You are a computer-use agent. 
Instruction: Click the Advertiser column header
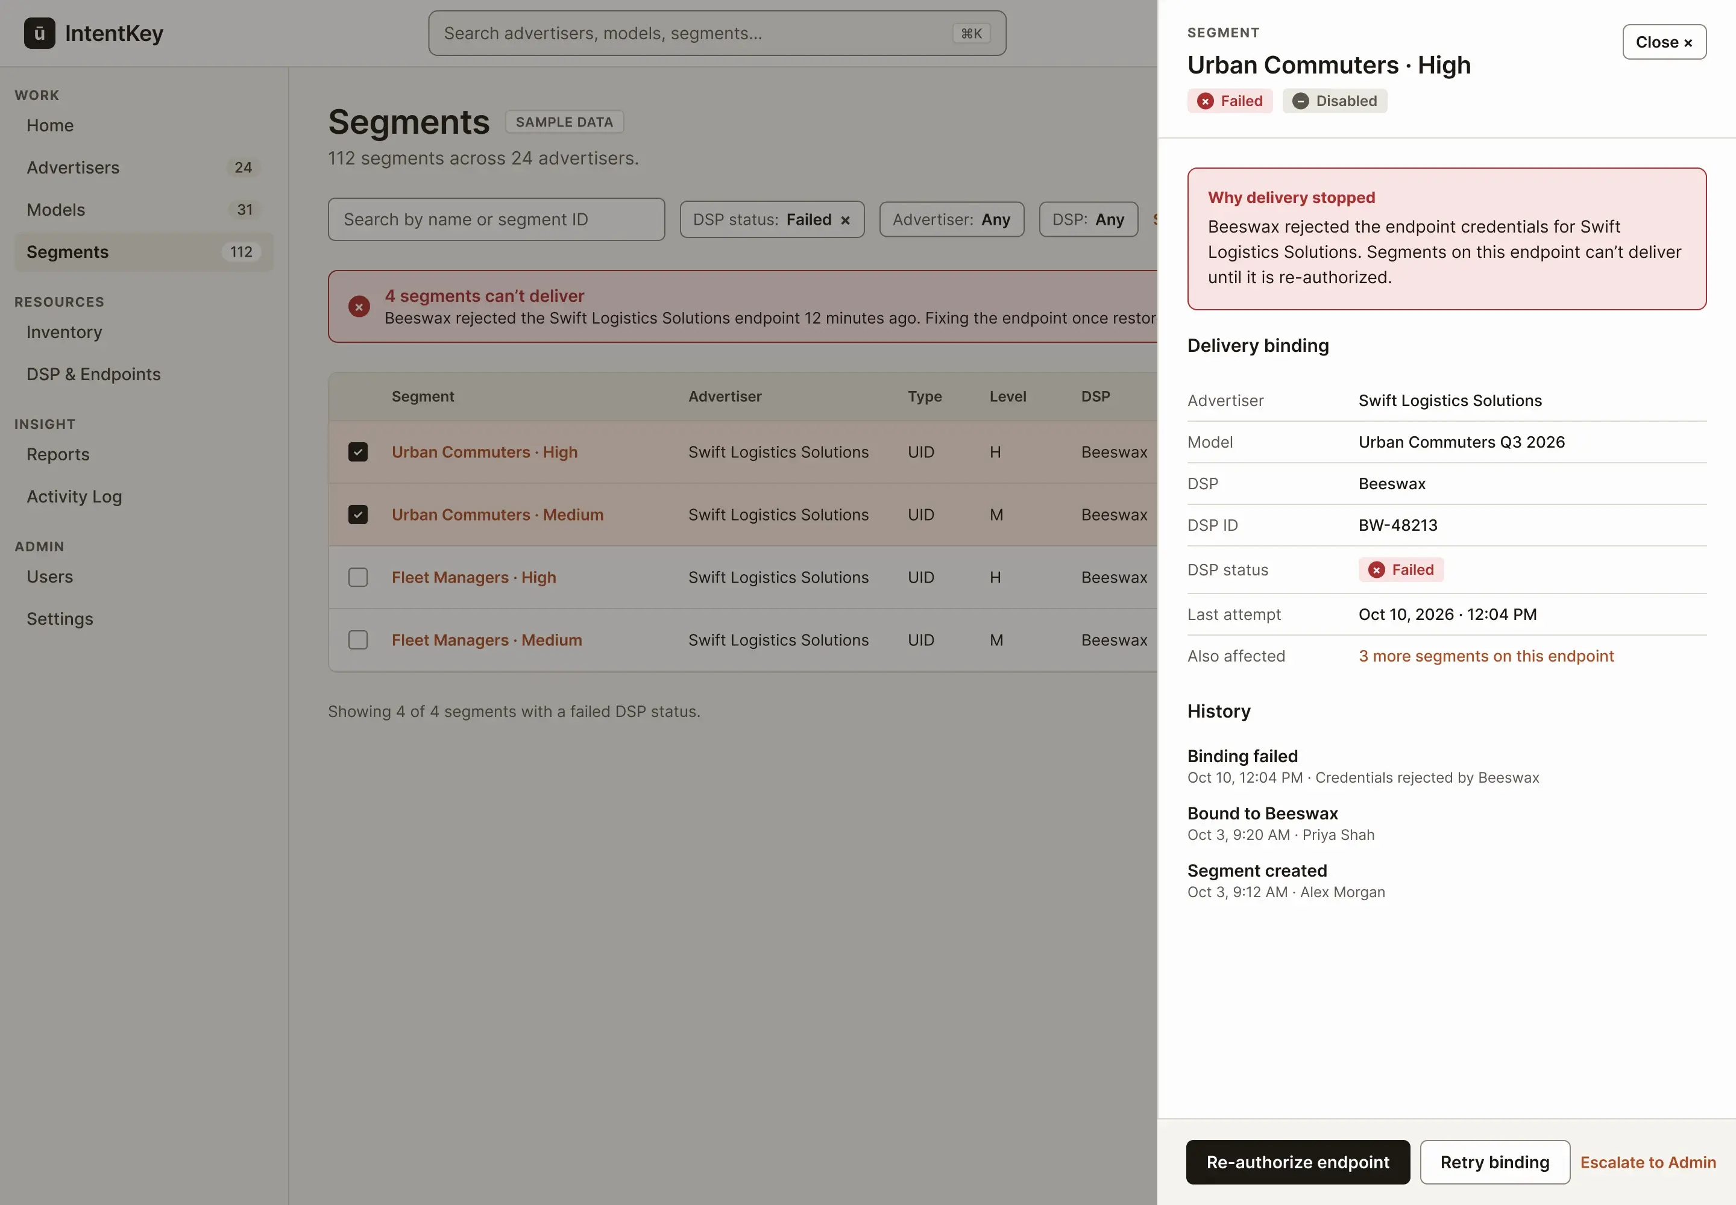pos(725,396)
